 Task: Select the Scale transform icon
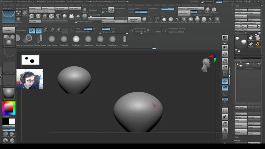pos(52,30)
